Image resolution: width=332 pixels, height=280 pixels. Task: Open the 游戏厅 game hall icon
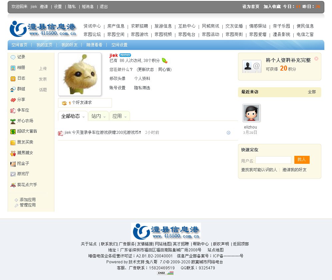tap(13, 174)
